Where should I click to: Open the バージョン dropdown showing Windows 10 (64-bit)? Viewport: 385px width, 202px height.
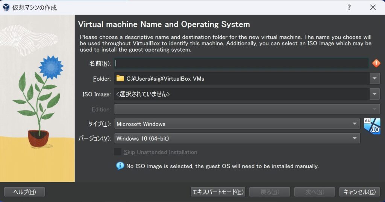(237, 138)
